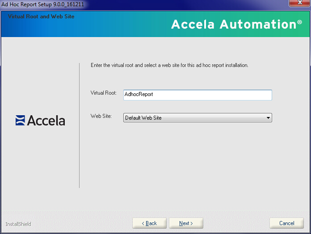Click the vertical divider beside the logo
Screen dimensions: 311x234
[x=79, y=125]
